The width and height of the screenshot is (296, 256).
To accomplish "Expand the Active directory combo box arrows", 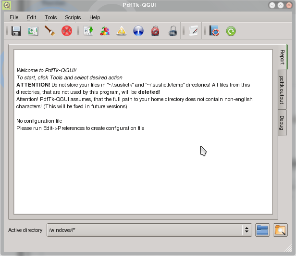I will pos(247,230).
